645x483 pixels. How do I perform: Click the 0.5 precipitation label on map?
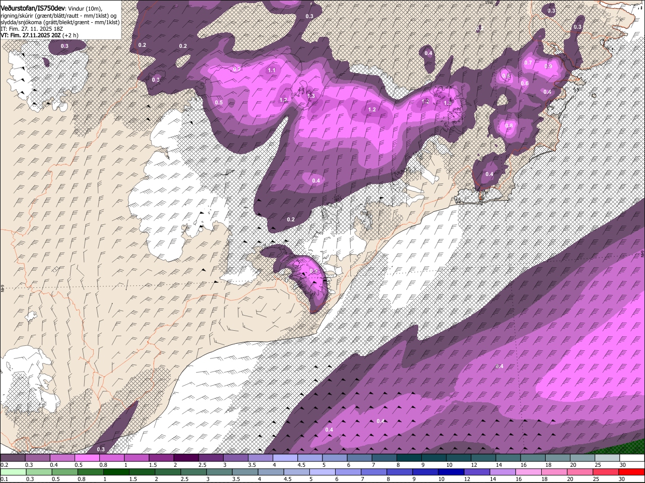(x=219, y=102)
